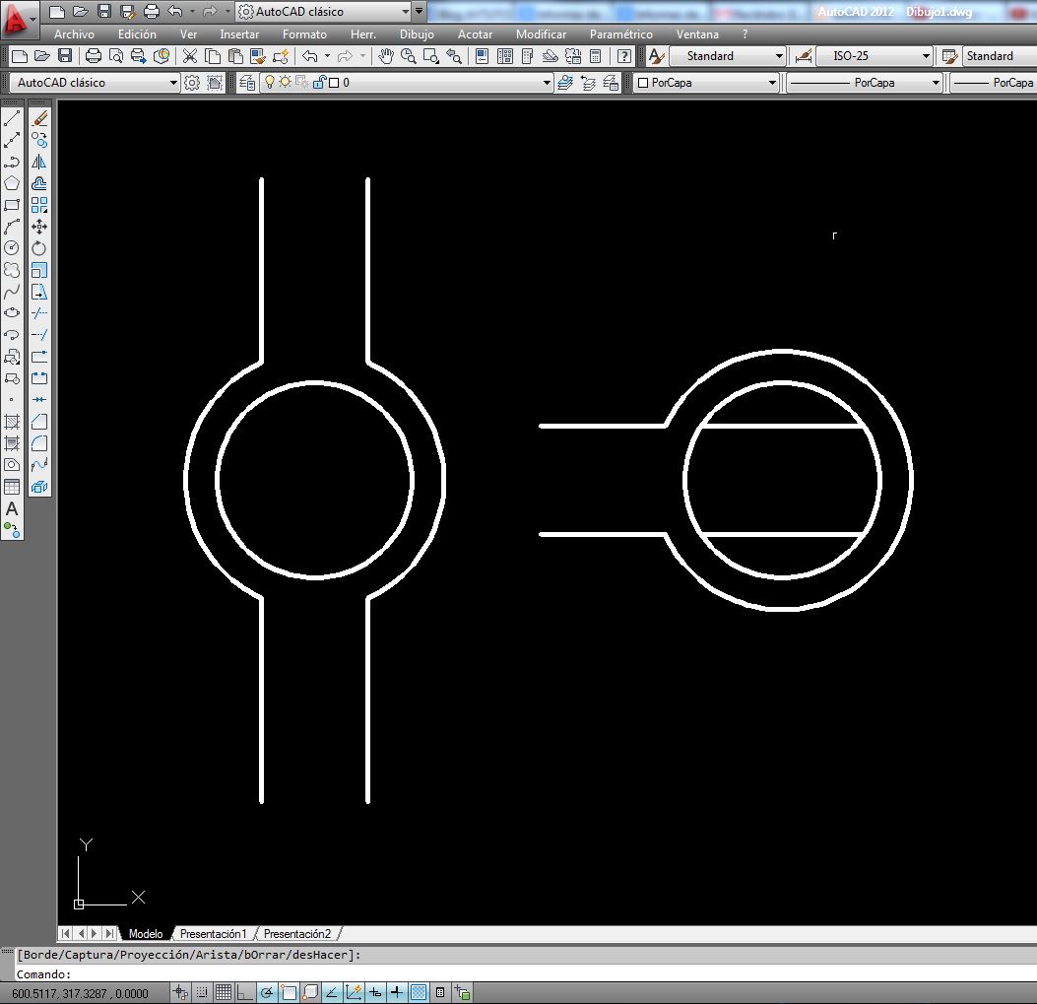Start the Multiline Text tool
Screen dimensions: 1037x1004
click(x=12, y=506)
